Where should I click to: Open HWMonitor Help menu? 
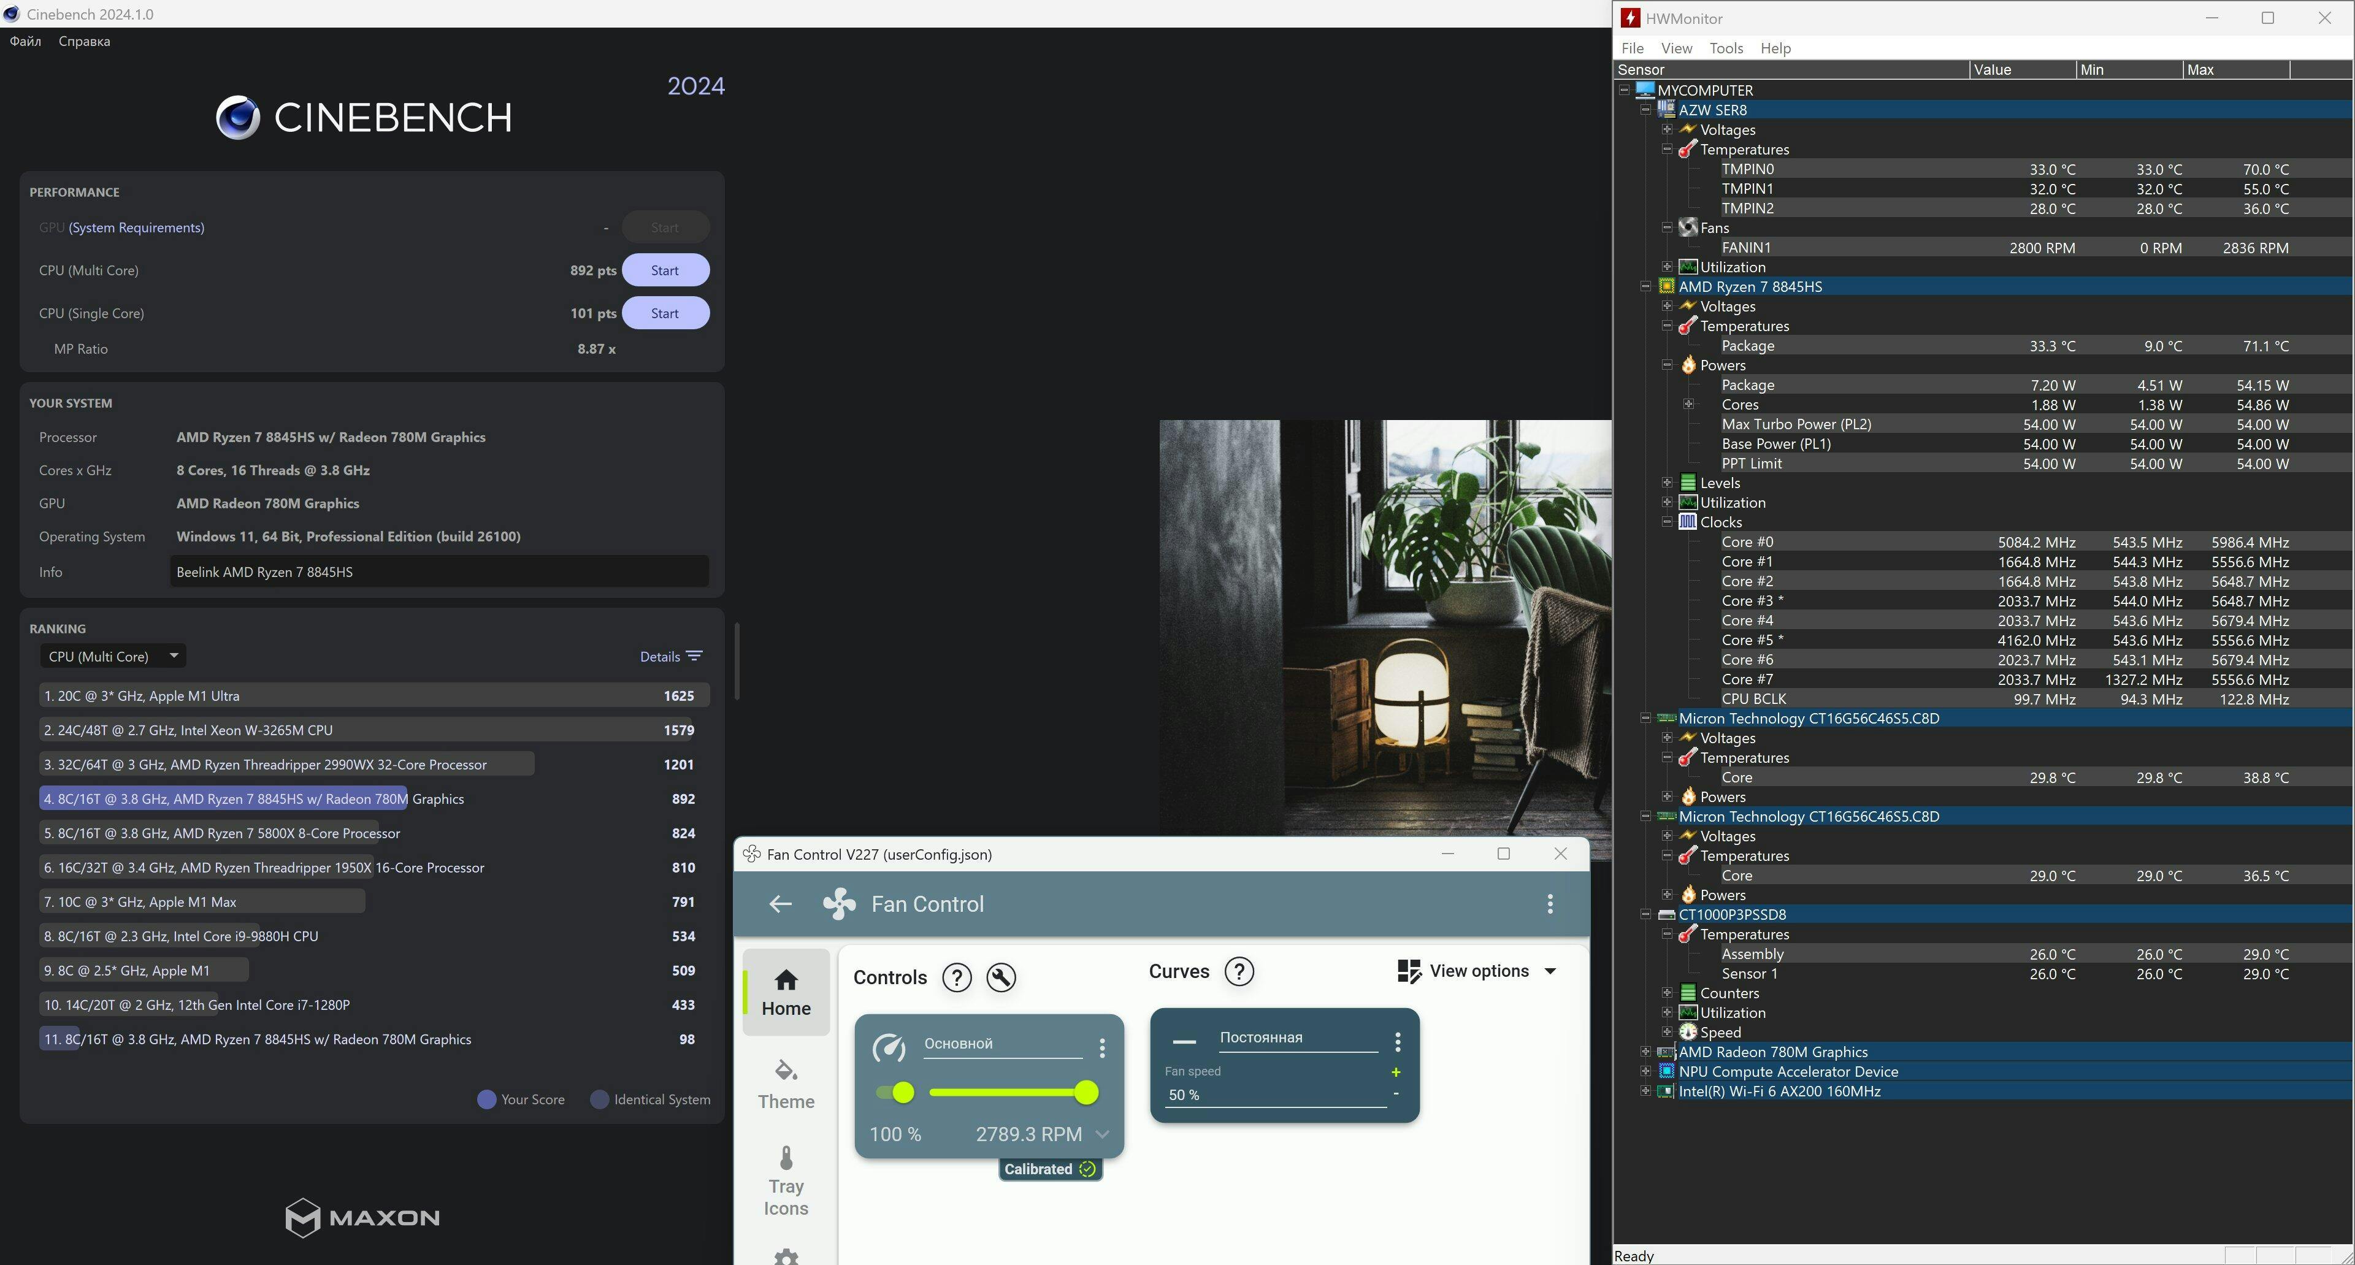(x=1775, y=48)
